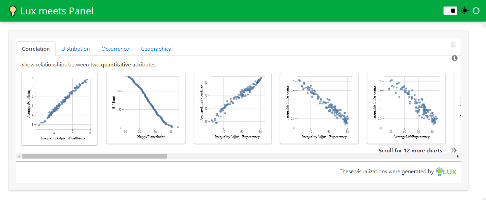Click the trash icon above the chart panel
This screenshot has height=200, width=486.
pos(453,45)
